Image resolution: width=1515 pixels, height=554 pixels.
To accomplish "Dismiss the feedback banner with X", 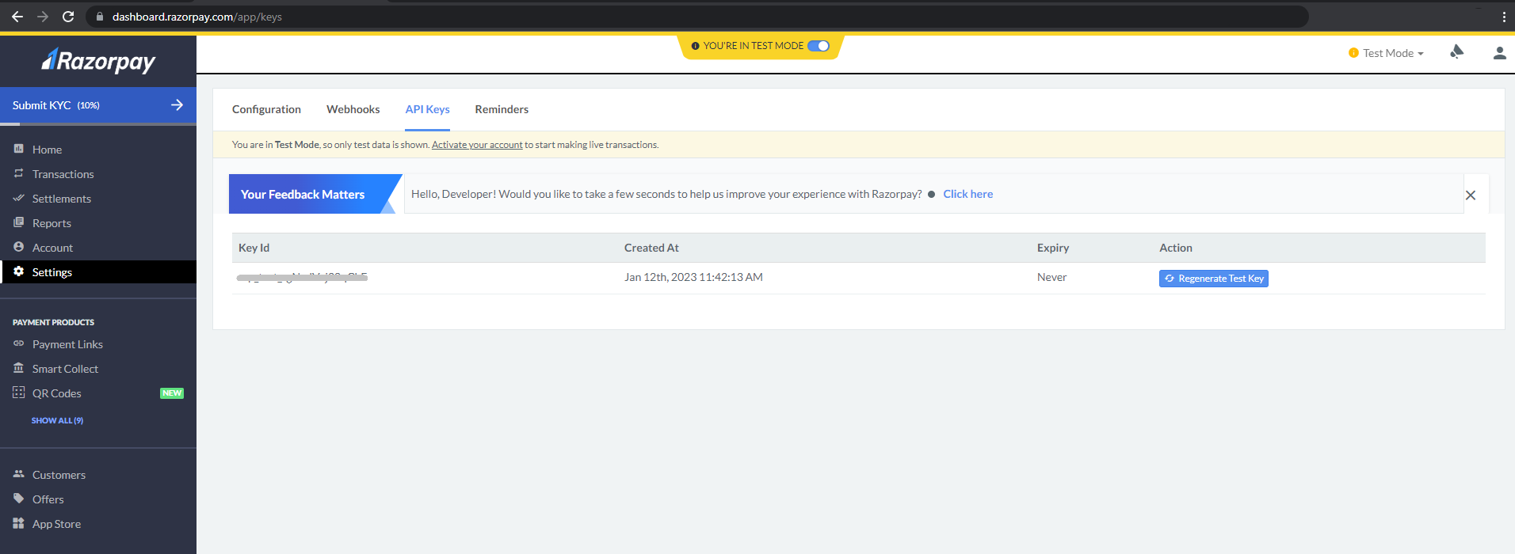I will tap(1471, 195).
